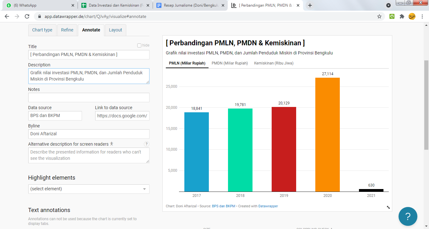
Task: Tick the hide title checkbox
Action: click(x=139, y=45)
